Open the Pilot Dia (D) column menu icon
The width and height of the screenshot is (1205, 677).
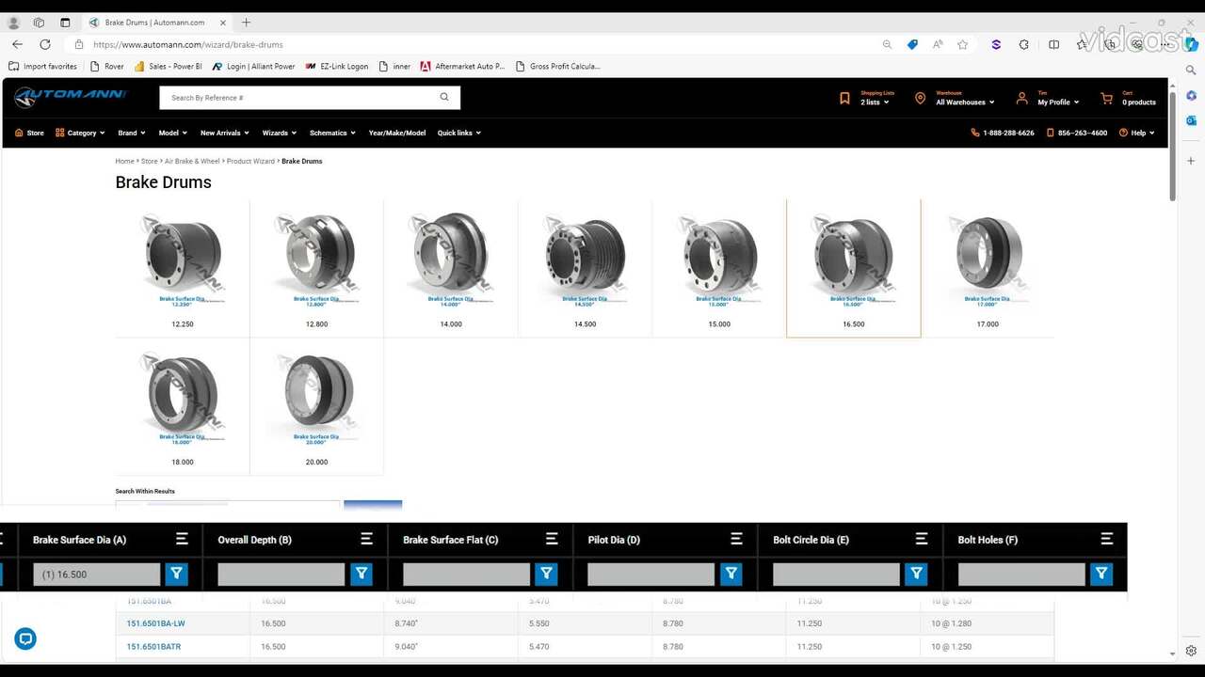[x=736, y=539]
